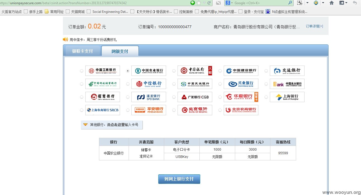The height and width of the screenshot is (195, 361).
Task: Open the URL history dropdown arrow
Action: [204, 3]
